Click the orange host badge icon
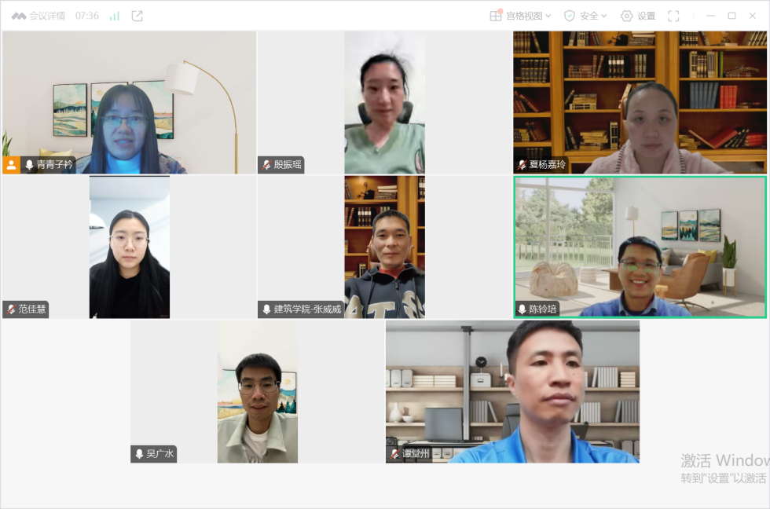The height and width of the screenshot is (509, 770). coord(11,165)
